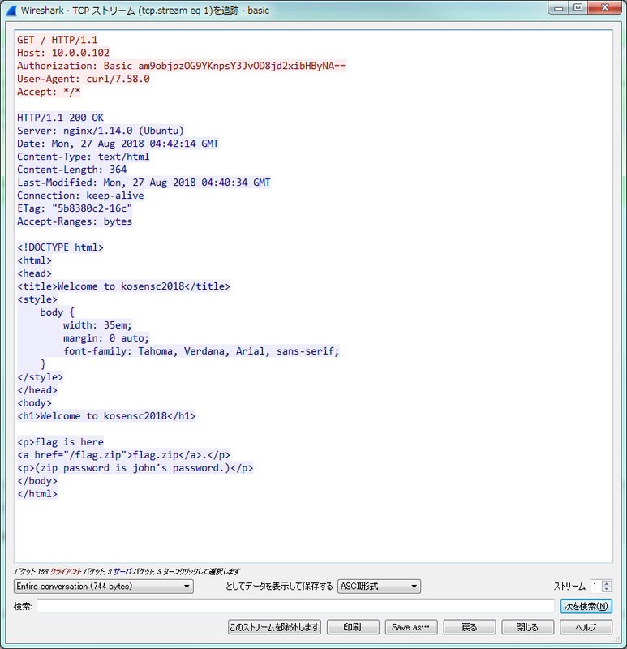Click the Accept: */* line
Image resolution: width=627 pixels, height=649 pixels.
[49, 92]
